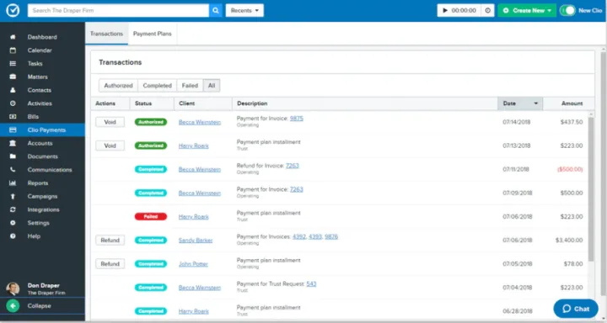
Task: Switch to the Payment Plans tab
Action: click(x=152, y=34)
